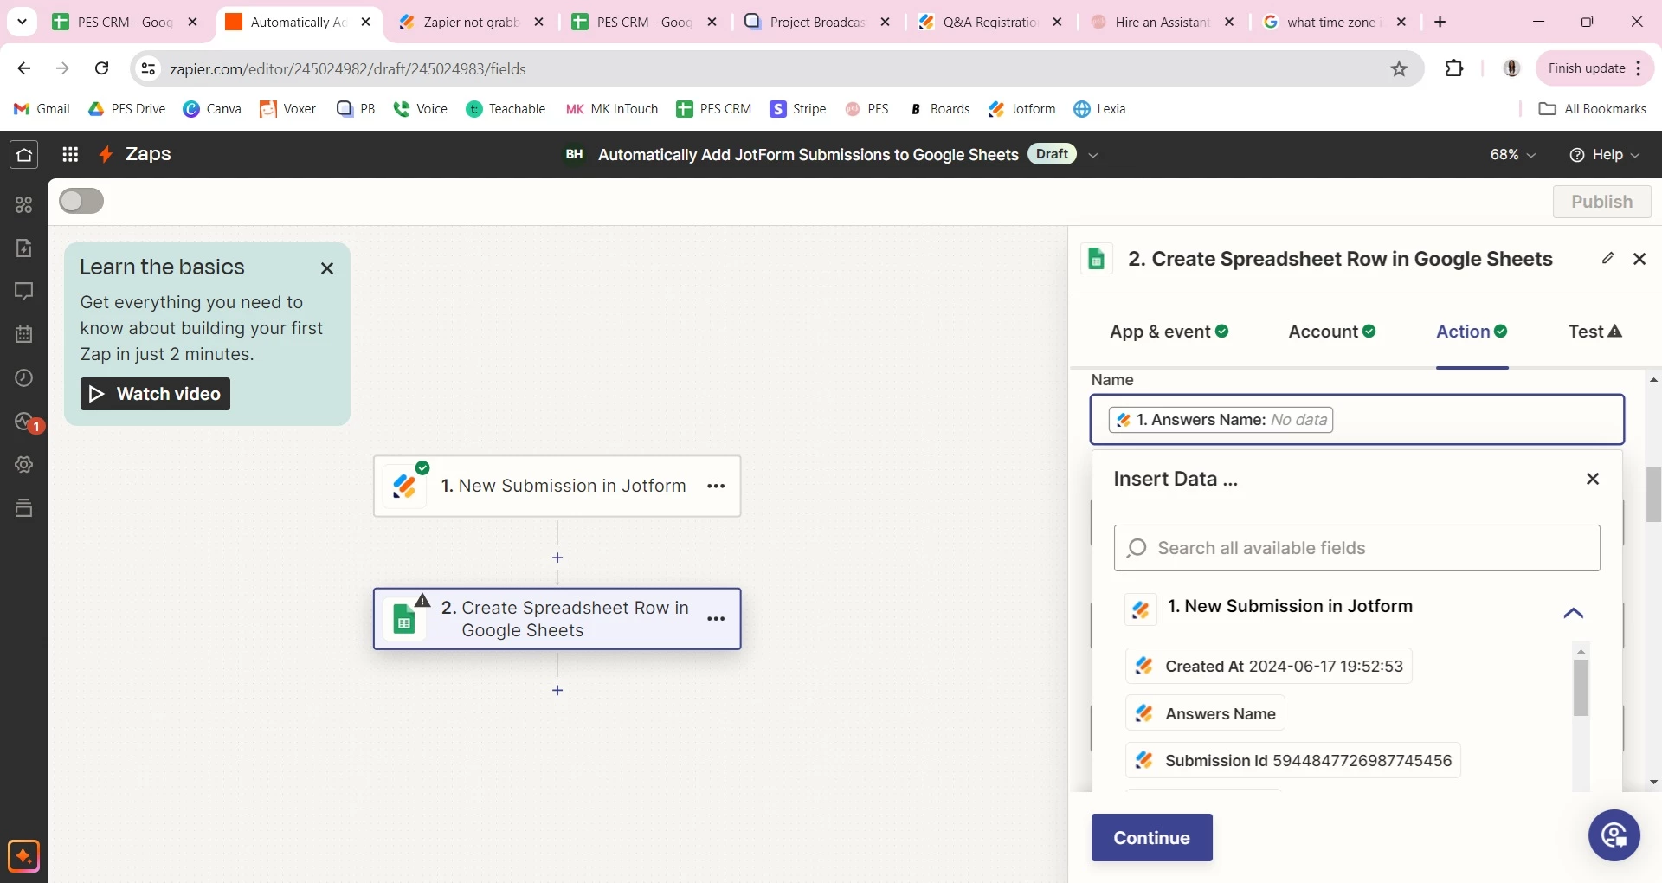
Task: Open browser extensions puzzle icon
Action: [x=1454, y=68]
